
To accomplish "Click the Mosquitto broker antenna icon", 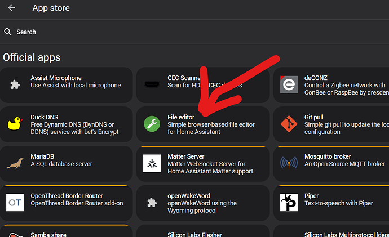I will click(289, 163).
